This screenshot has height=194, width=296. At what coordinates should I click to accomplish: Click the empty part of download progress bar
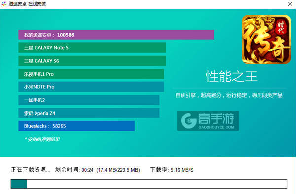click(x=157, y=184)
